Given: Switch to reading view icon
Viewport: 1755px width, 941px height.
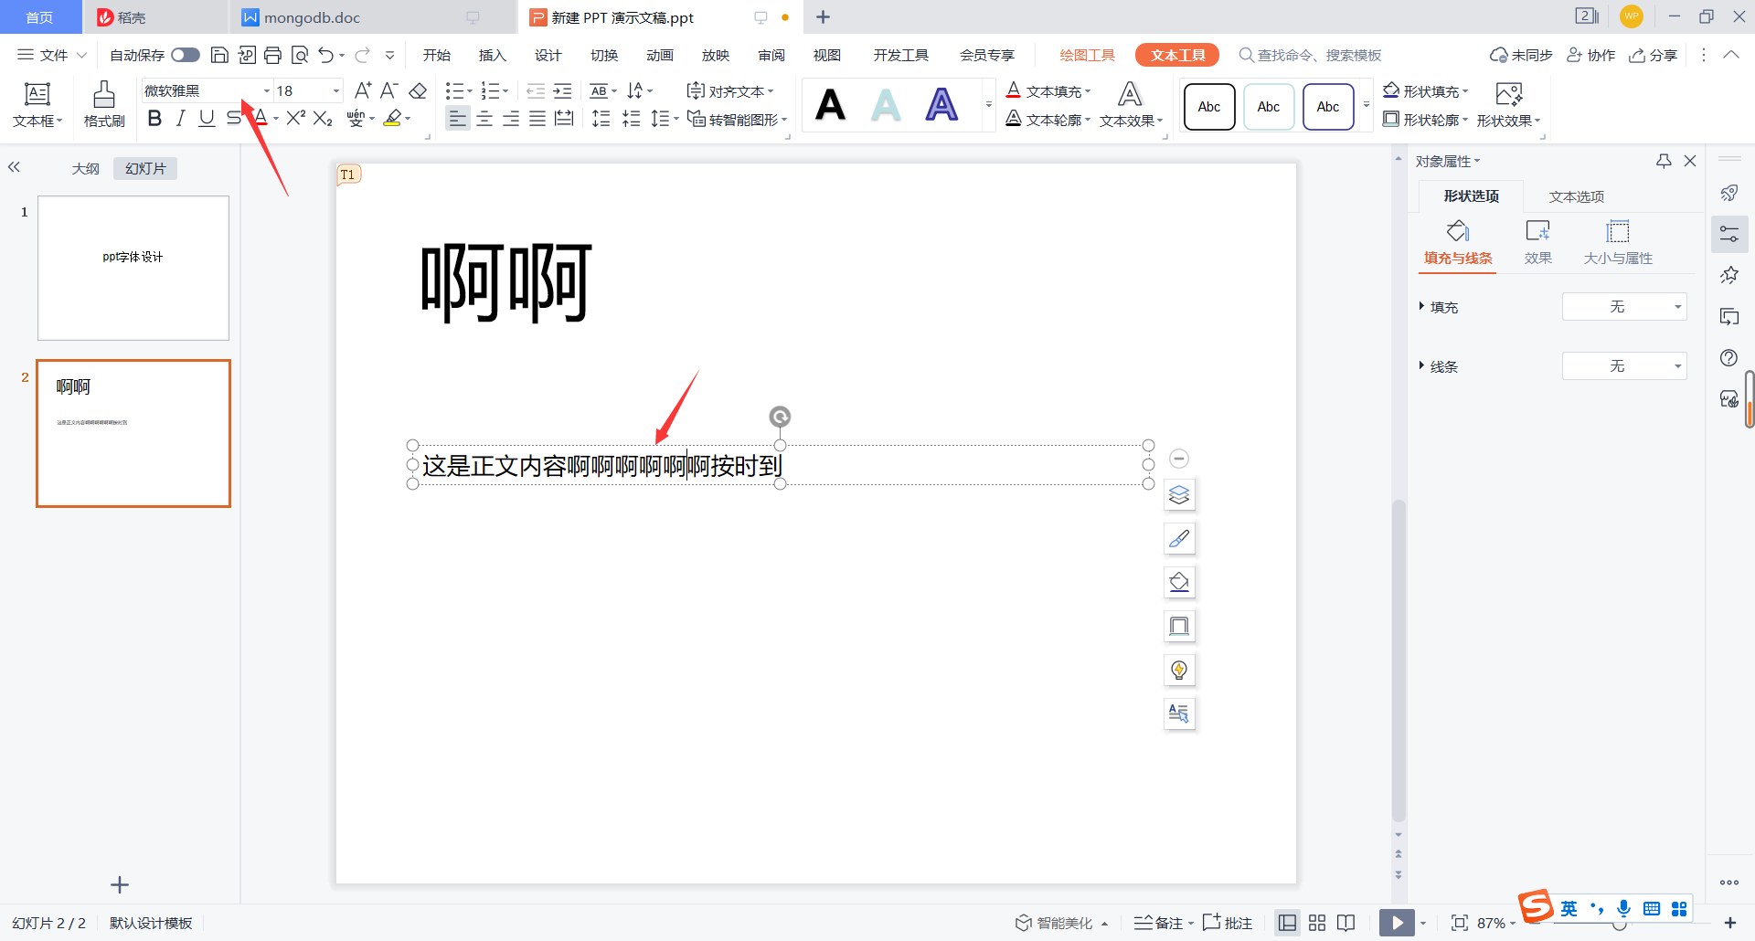Looking at the screenshot, I should point(1345,923).
